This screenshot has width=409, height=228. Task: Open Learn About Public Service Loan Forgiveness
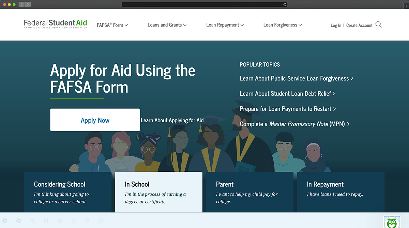point(296,78)
